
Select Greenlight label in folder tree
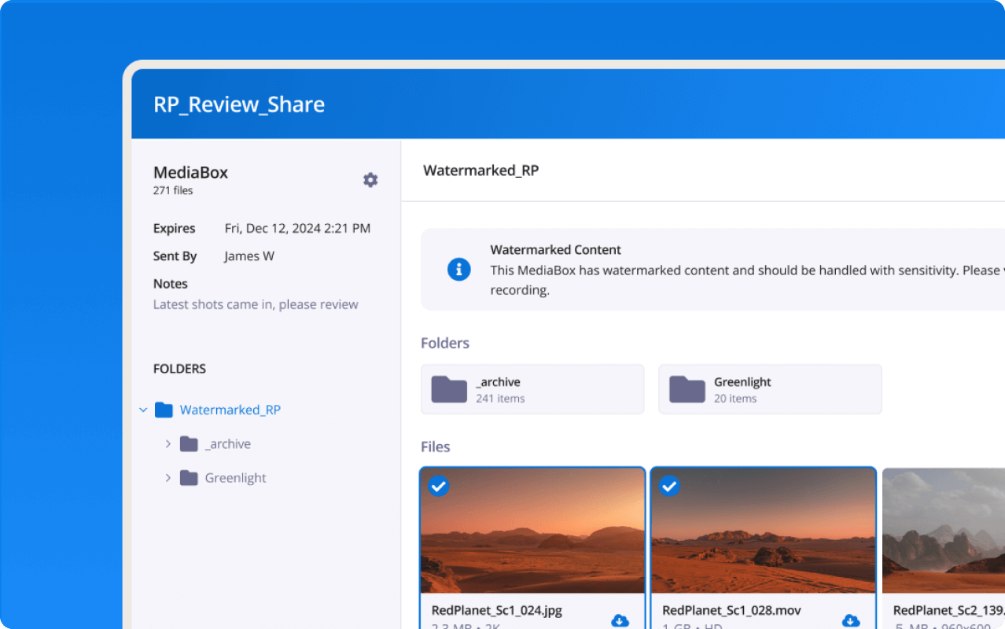[235, 478]
